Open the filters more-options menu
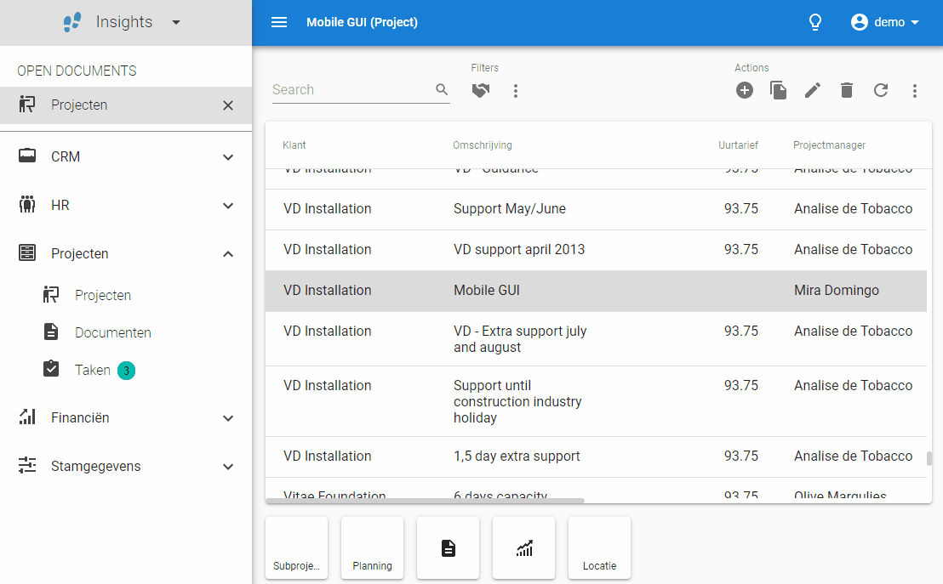 coord(516,91)
